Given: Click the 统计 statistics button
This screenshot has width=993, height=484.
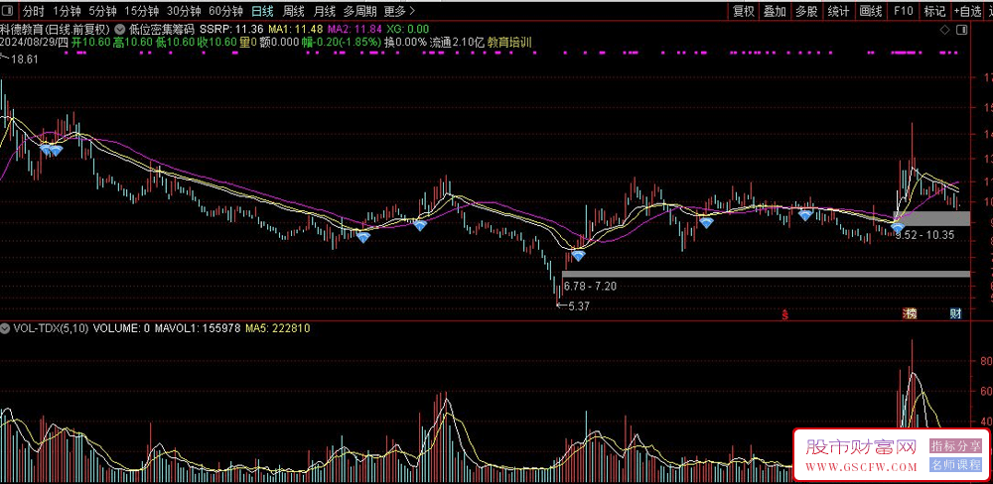Looking at the screenshot, I should [x=838, y=11].
